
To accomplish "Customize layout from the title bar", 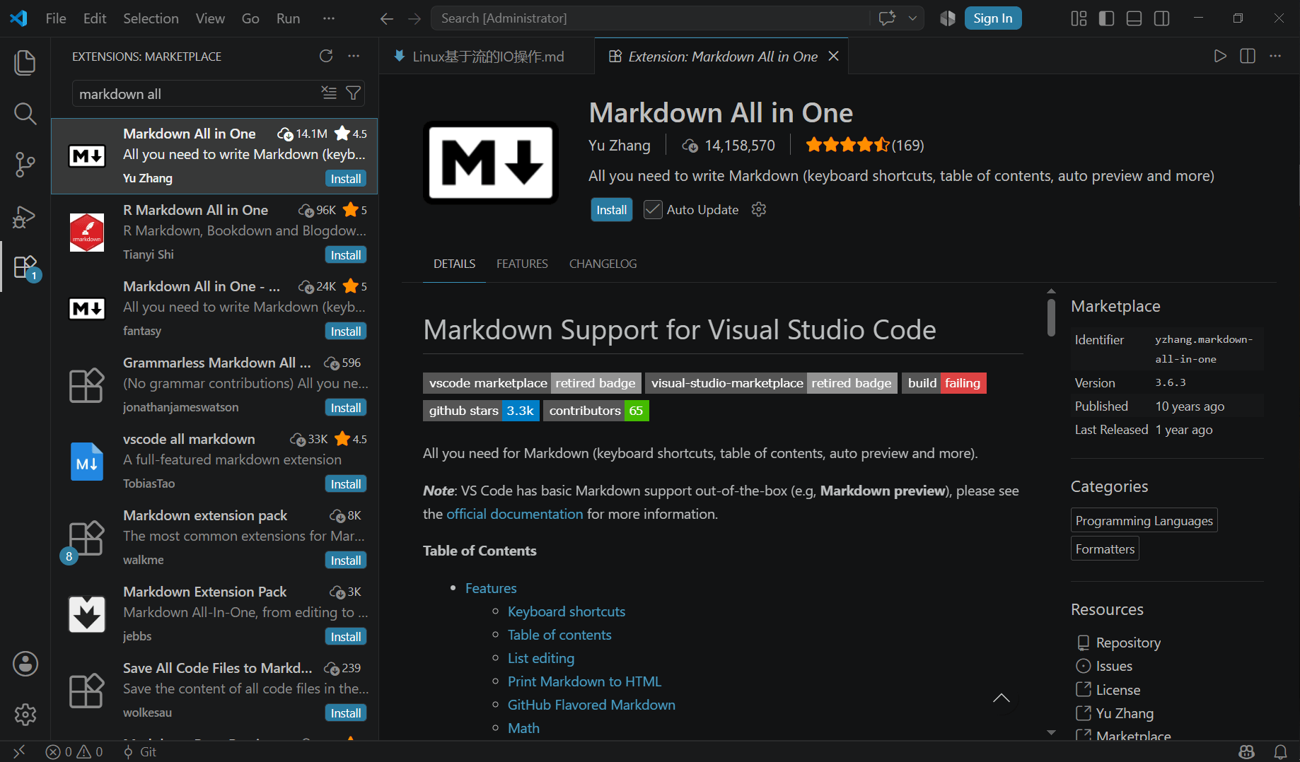I will [1079, 18].
